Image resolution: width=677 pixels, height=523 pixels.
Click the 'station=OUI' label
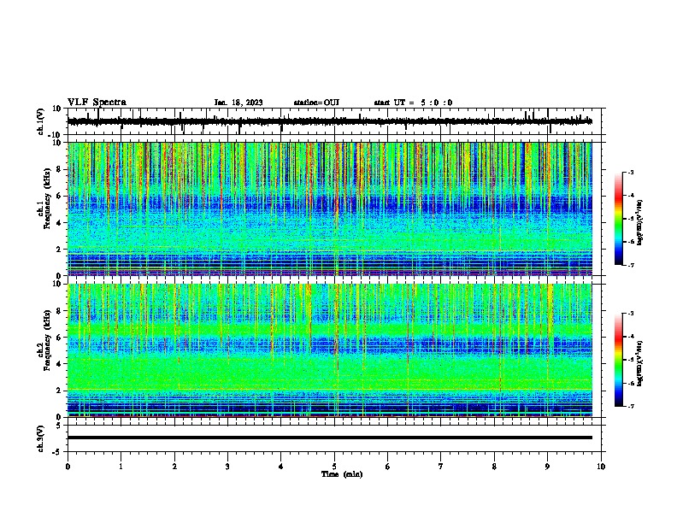click(316, 103)
